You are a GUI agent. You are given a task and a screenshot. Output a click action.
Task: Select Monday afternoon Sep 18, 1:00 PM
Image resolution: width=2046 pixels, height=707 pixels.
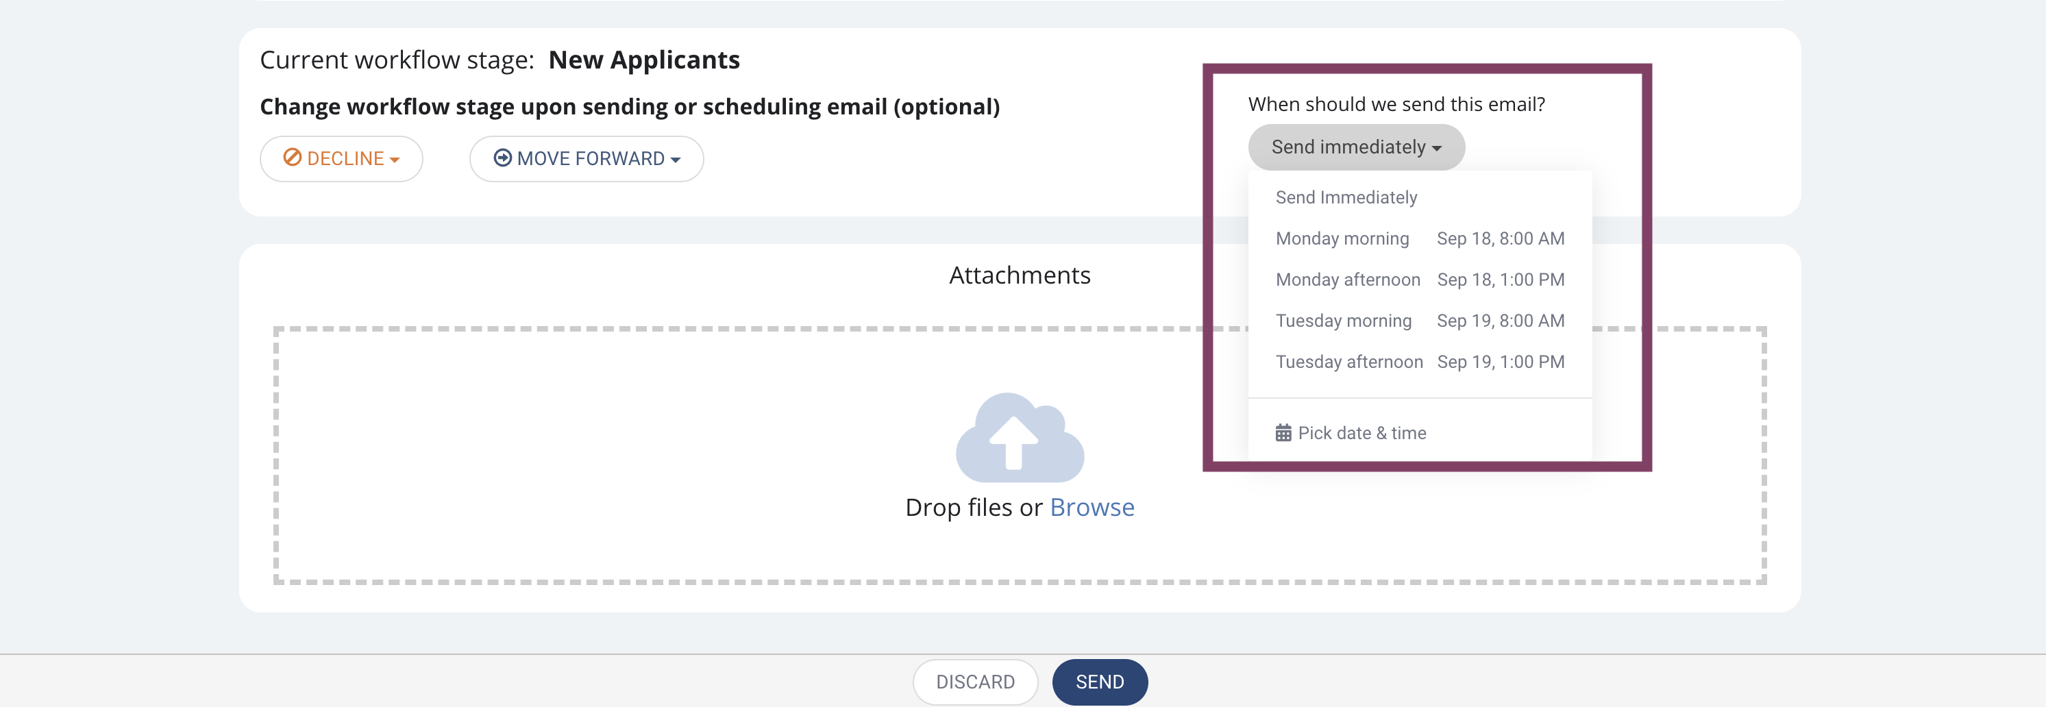click(1420, 280)
